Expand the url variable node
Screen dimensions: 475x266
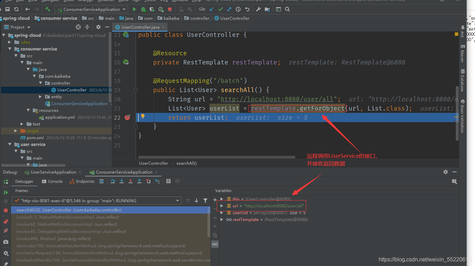click(x=222, y=206)
